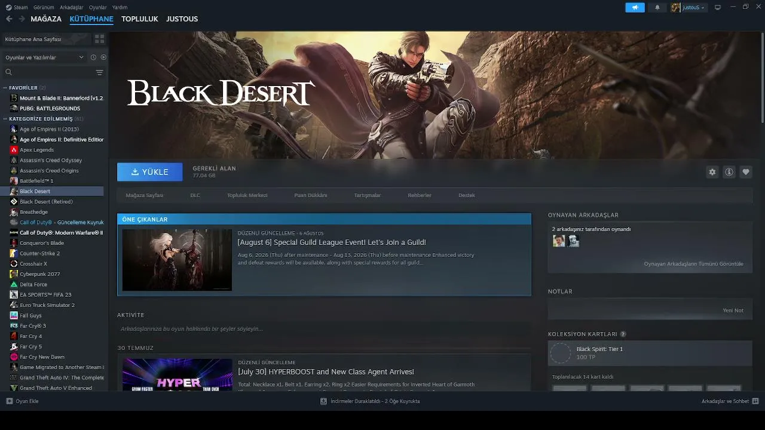This screenshot has width=765, height=430.
Task: Click the Euro Truck Simulator 2 icon
Action: click(x=14, y=305)
